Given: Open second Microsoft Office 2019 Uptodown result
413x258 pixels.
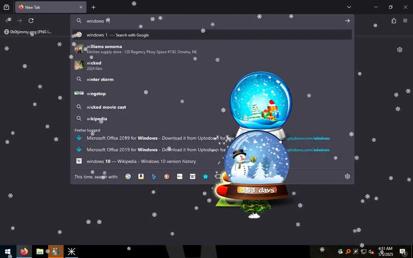Looking at the screenshot, I should point(212,150).
